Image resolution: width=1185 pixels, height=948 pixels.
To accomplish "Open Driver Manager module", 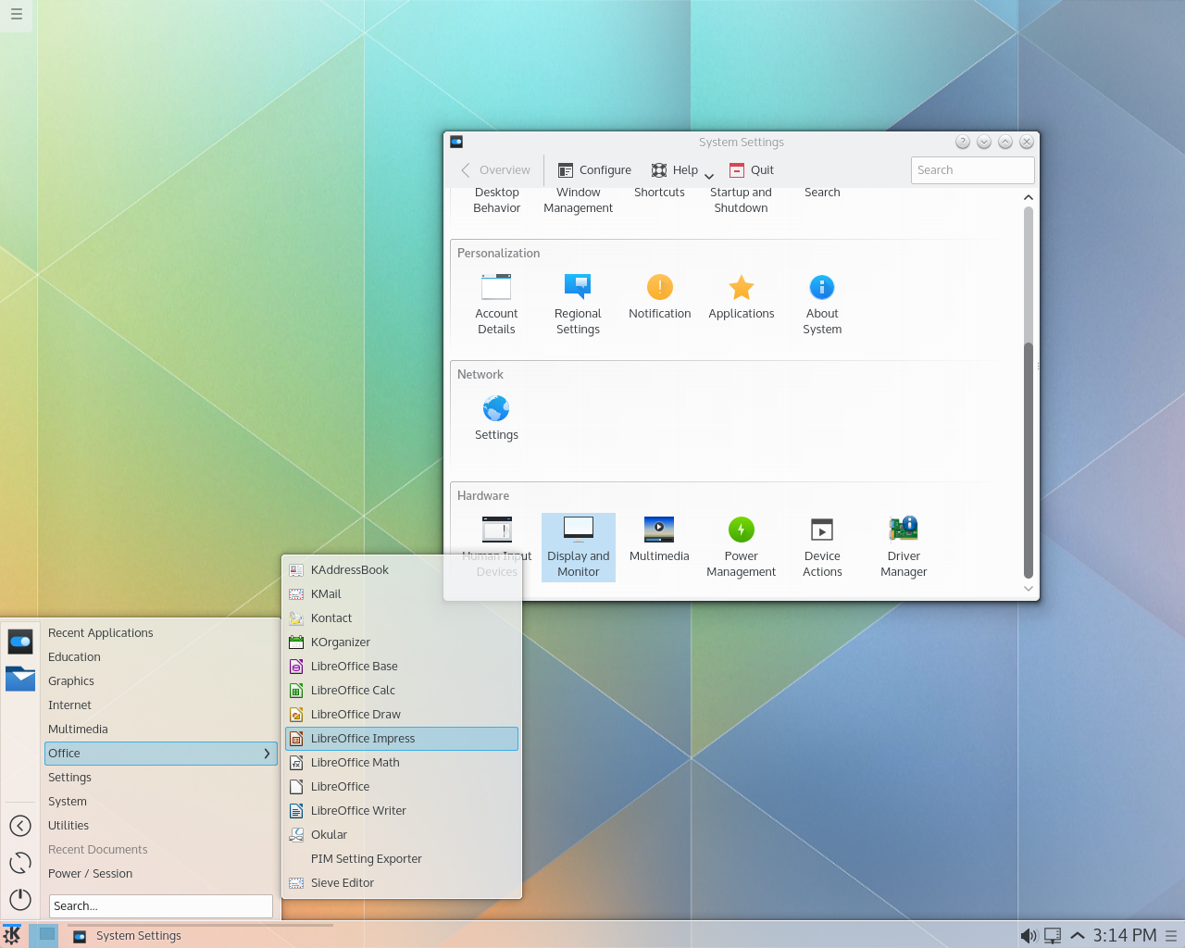I will coord(904,547).
